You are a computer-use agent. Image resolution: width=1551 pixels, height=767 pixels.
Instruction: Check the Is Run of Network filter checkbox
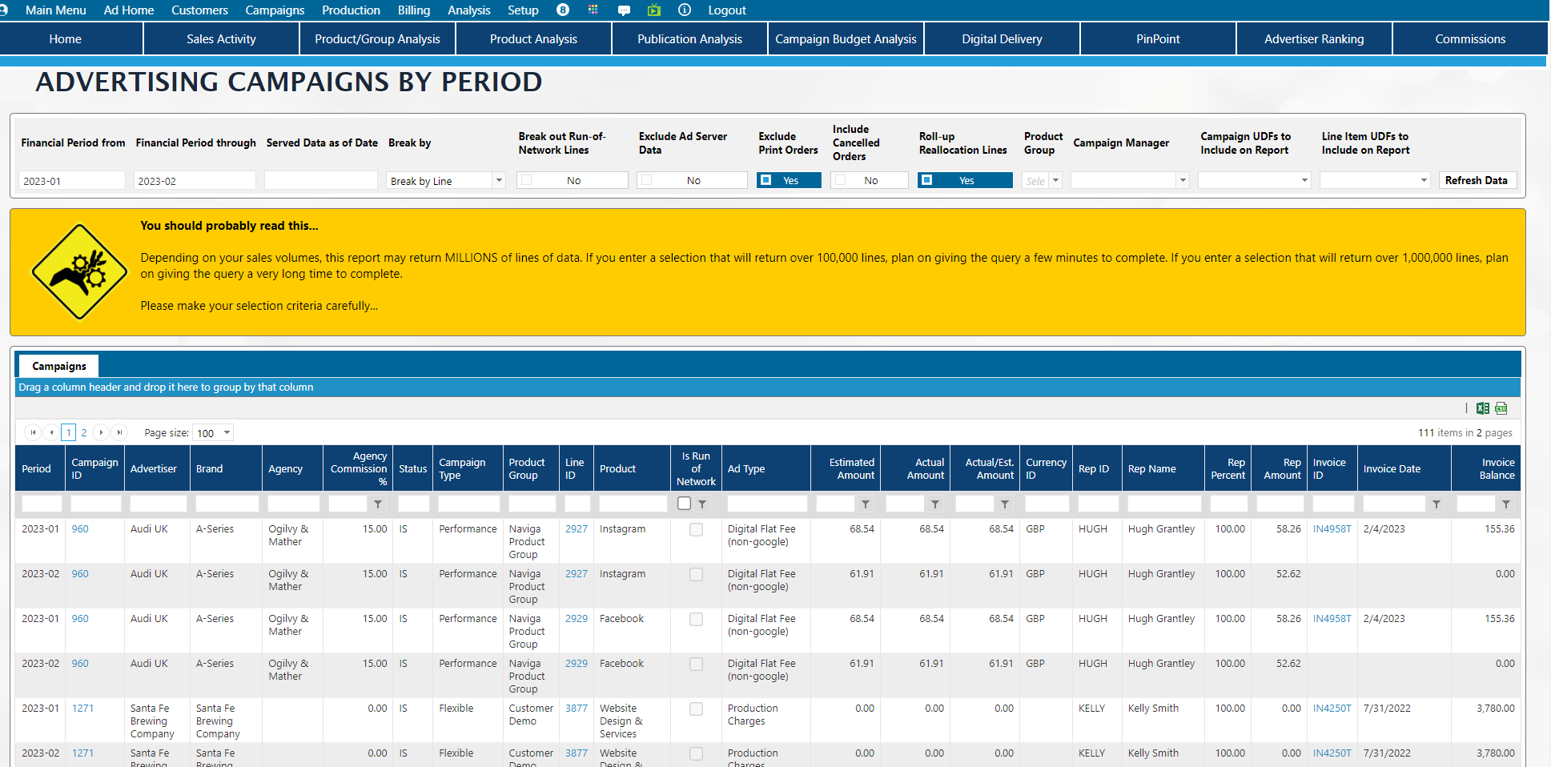pos(685,504)
